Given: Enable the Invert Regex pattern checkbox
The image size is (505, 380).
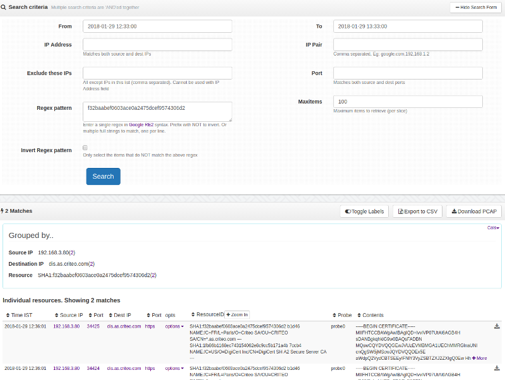Looking at the screenshot, I should (85, 148).
